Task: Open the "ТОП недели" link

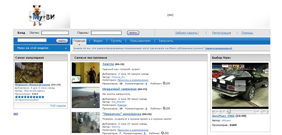Action: (58, 106)
